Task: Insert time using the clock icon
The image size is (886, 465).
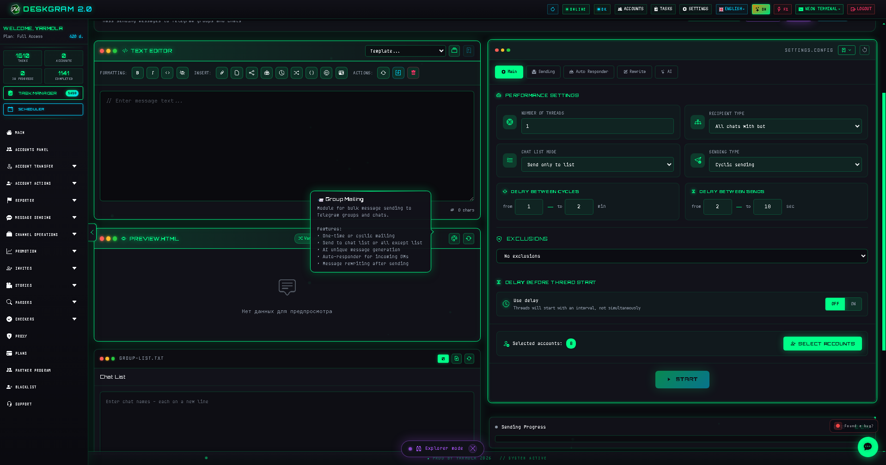Action: (x=281, y=73)
